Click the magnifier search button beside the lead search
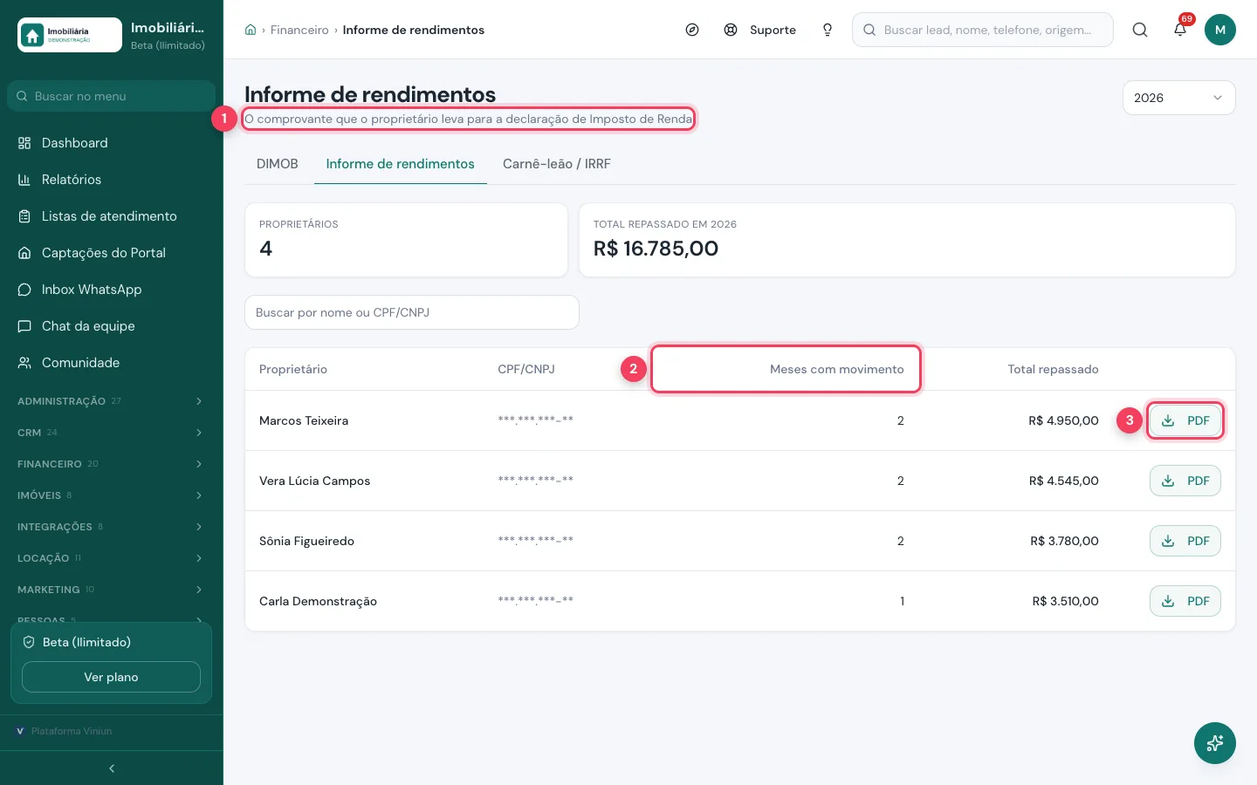This screenshot has width=1257, height=785. 1140,30
